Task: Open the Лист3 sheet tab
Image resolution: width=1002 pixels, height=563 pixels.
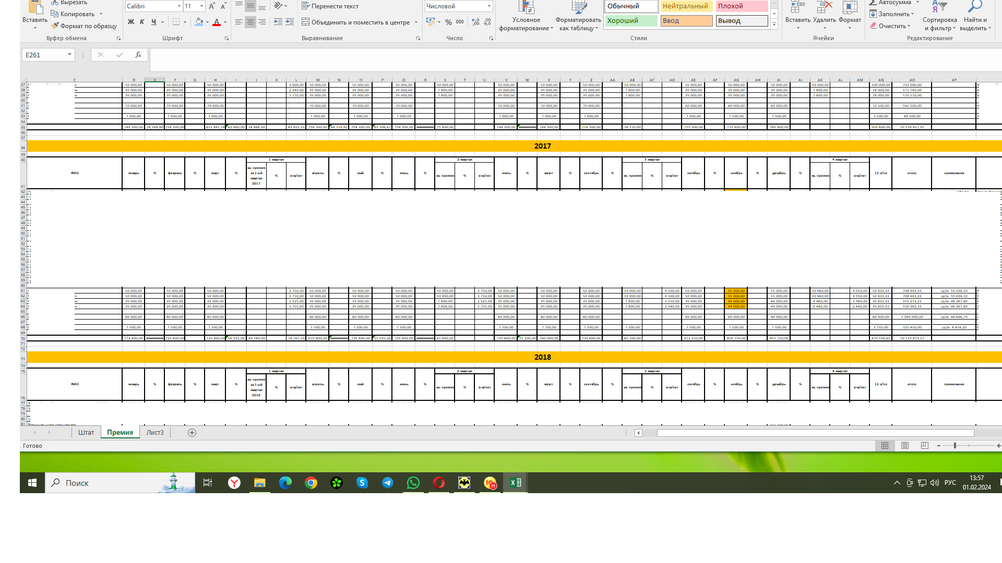Action: [x=154, y=433]
